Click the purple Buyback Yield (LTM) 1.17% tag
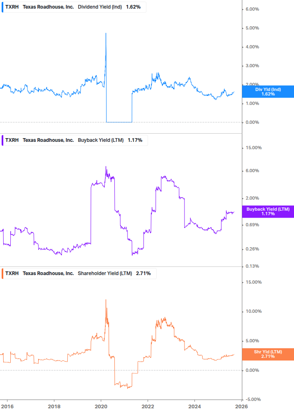The height and width of the screenshot is (412, 294). click(x=268, y=212)
